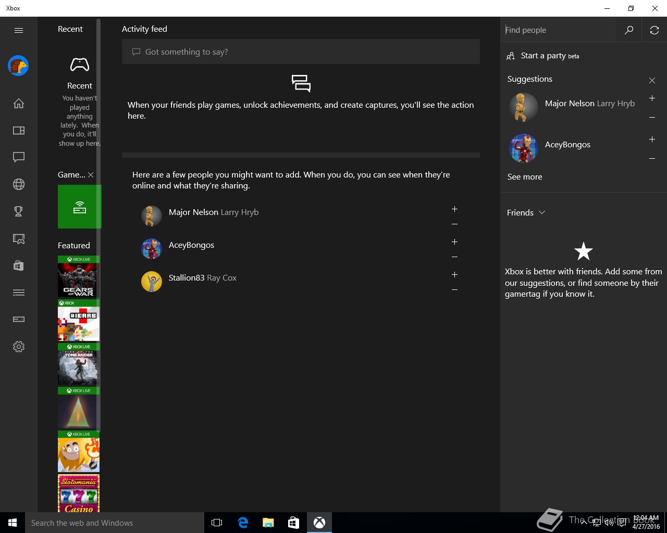This screenshot has height=533, width=667.
Task: Add Major Nelson in activity feed
Action: click(x=454, y=209)
